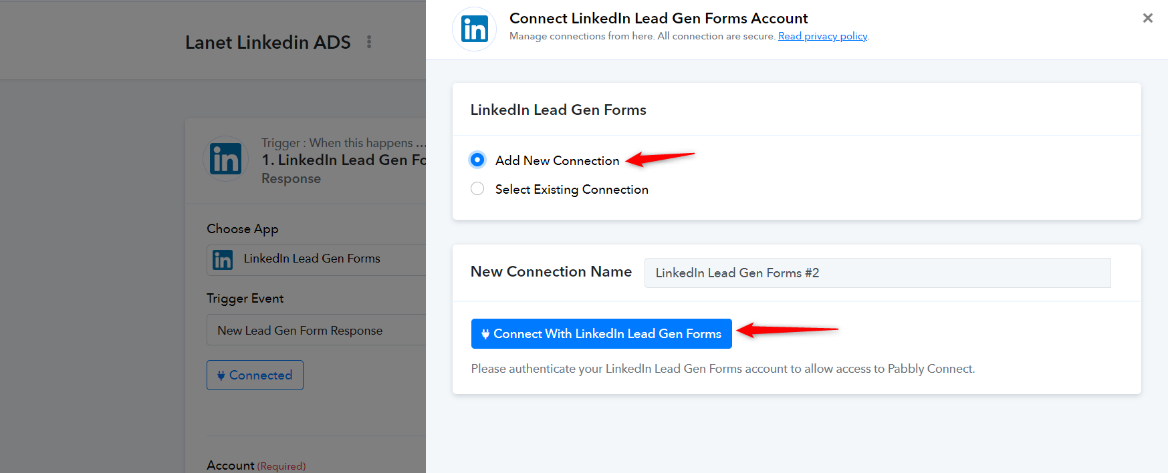Image resolution: width=1168 pixels, height=473 pixels.
Task: Open the workflow three-dot options menu
Action: [369, 42]
